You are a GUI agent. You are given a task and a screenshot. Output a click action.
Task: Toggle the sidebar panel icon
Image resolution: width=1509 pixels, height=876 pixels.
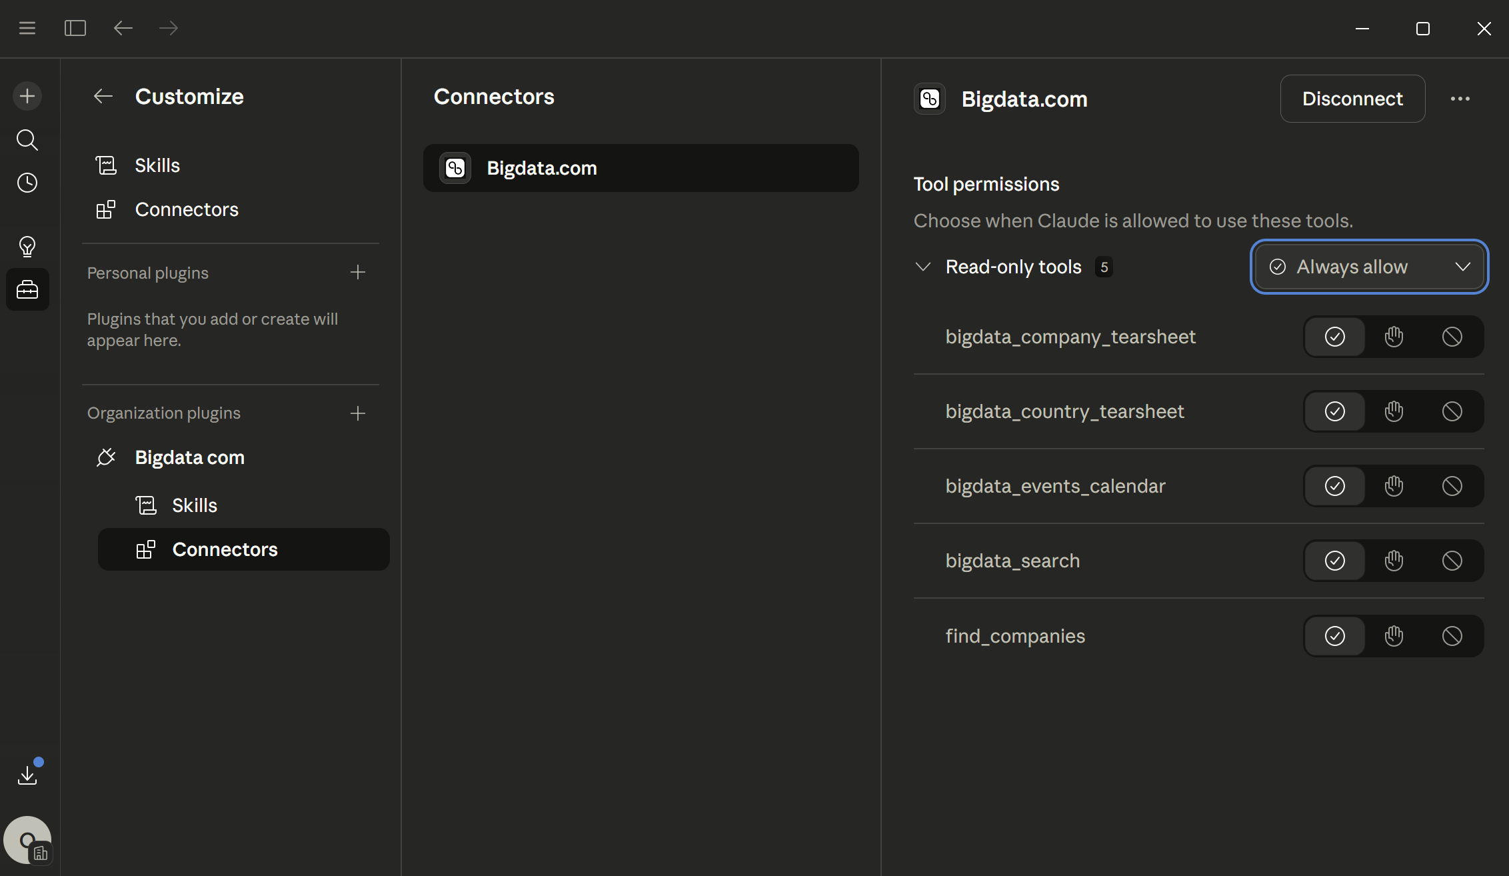[75, 28]
